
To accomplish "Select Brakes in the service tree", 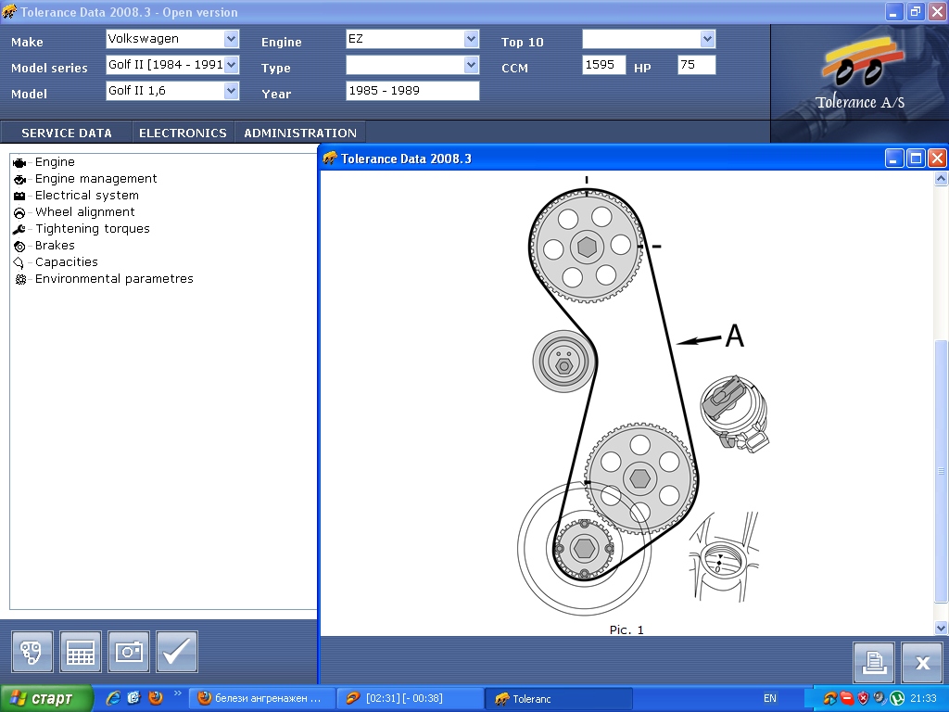I will point(55,246).
